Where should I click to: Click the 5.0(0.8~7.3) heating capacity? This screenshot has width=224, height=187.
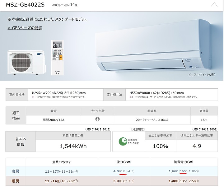point(124,181)
